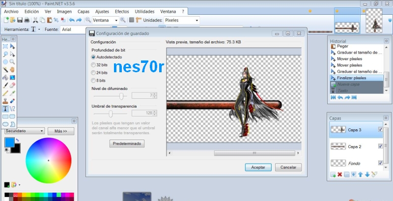
Task: Click the Cut scissors toolbar icon
Action: (x=35, y=20)
